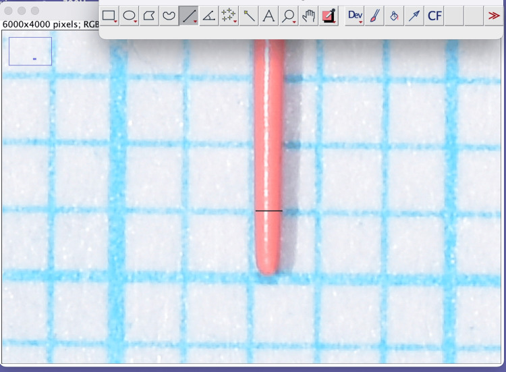Open the More Tools double-arrow menu
506x372 pixels.
[x=494, y=16]
